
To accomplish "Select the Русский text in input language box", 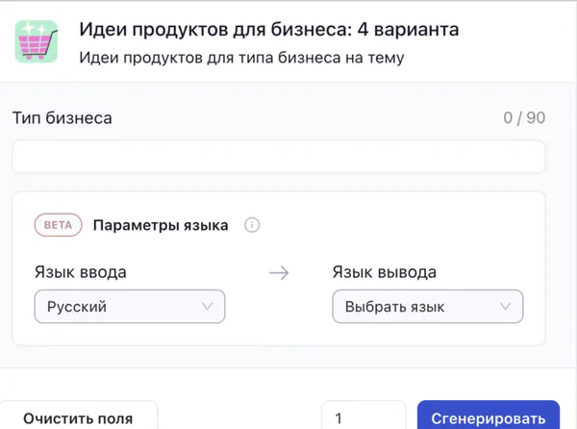I will pos(77,307).
